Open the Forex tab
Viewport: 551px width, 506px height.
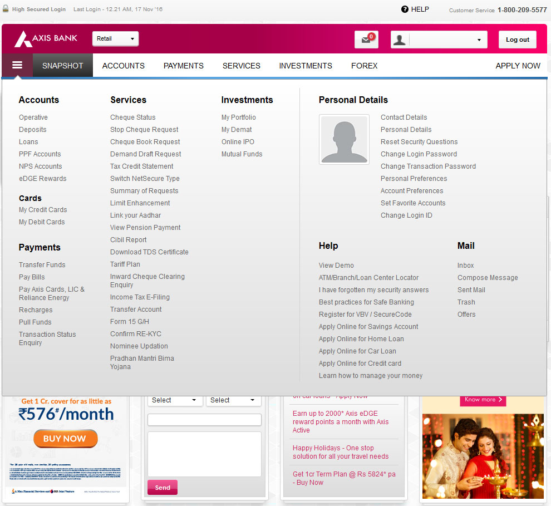tap(365, 66)
